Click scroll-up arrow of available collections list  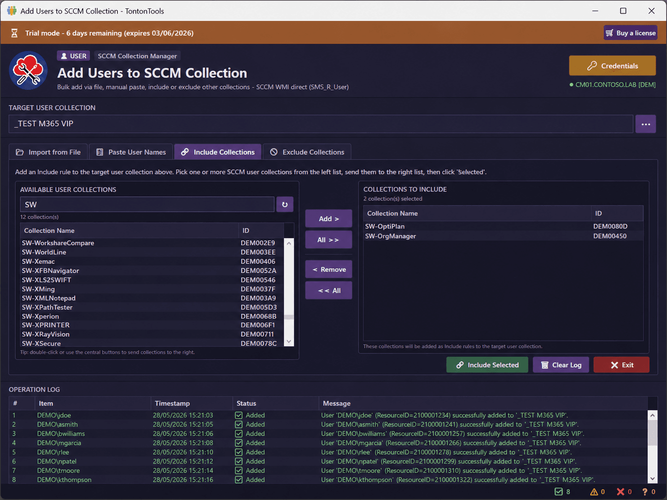pyautogui.click(x=289, y=243)
